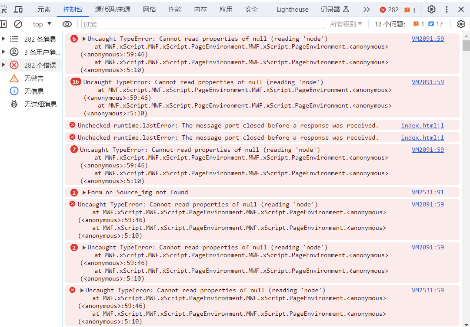Switch to the 应用 tab

point(226,10)
